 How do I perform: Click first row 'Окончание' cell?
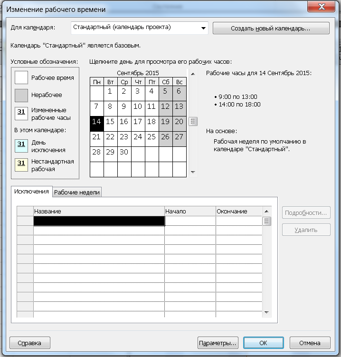239,221
